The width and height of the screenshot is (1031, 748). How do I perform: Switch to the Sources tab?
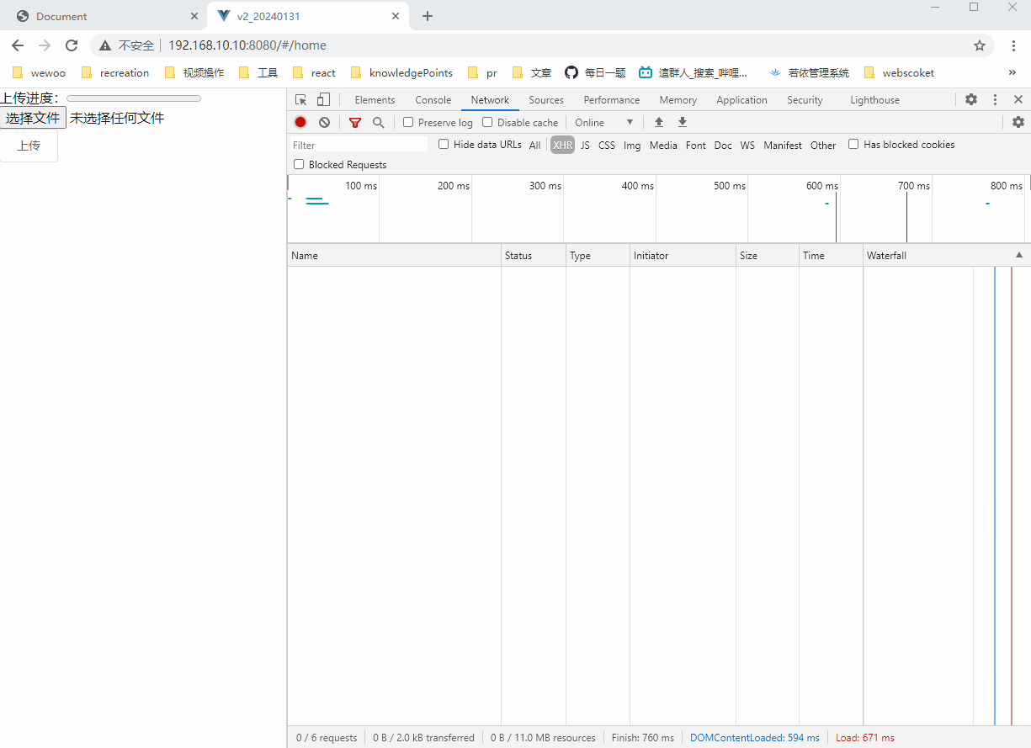546,99
